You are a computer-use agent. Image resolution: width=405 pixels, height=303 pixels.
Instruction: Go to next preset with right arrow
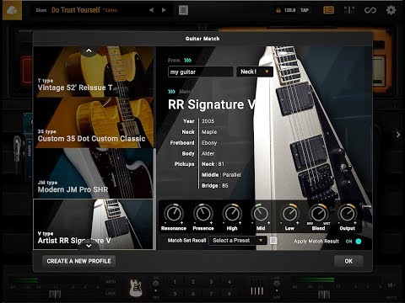click(x=164, y=10)
